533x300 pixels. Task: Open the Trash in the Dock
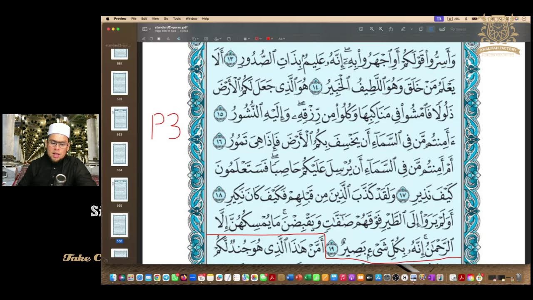(x=519, y=277)
